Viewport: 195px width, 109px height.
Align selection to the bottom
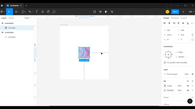click(188, 23)
